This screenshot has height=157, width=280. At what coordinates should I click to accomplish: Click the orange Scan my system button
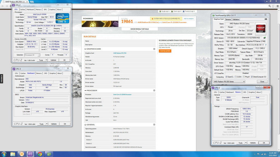(x=165, y=51)
